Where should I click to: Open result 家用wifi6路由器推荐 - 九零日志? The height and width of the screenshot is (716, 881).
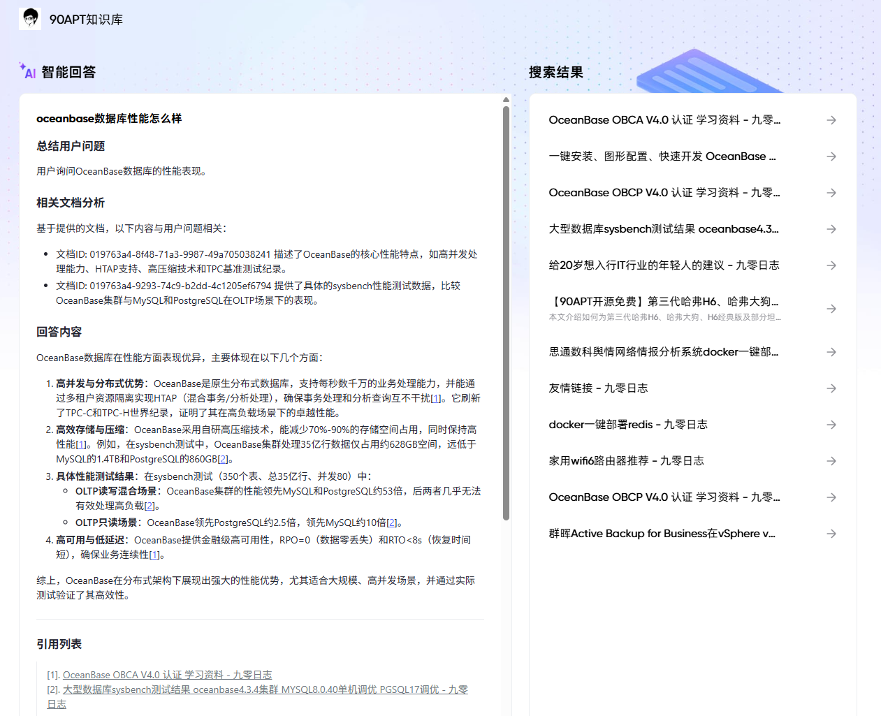pyautogui.click(x=626, y=461)
